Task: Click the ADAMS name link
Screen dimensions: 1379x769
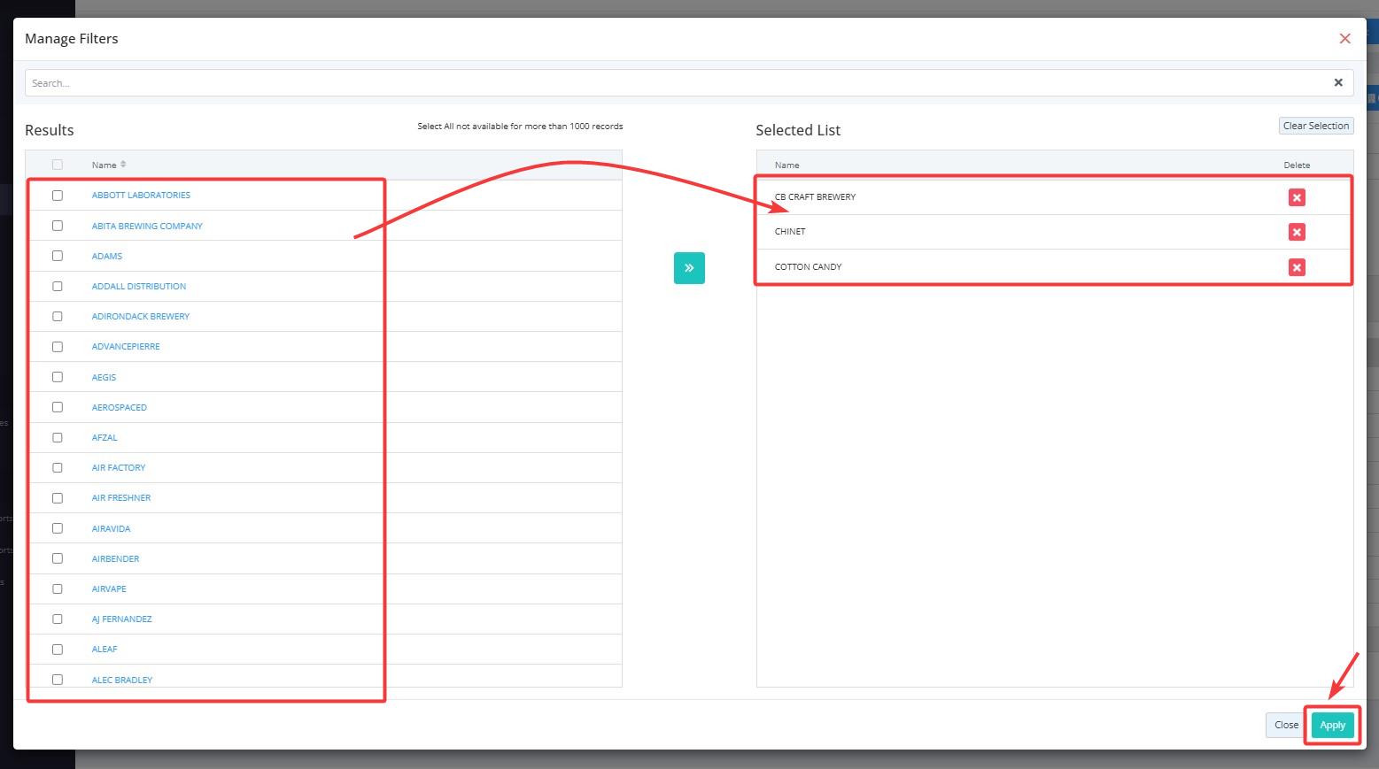Action: pyautogui.click(x=107, y=256)
